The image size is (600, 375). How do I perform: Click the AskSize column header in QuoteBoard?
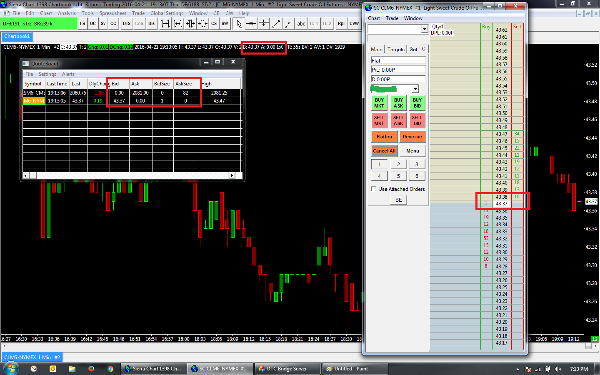pyautogui.click(x=186, y=84)
